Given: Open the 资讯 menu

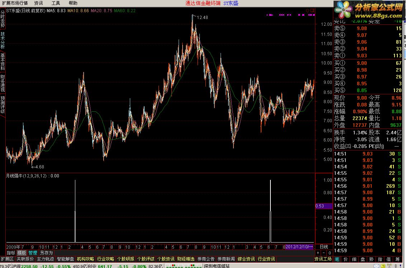Looking at the screenshot, I should point(38,3).
